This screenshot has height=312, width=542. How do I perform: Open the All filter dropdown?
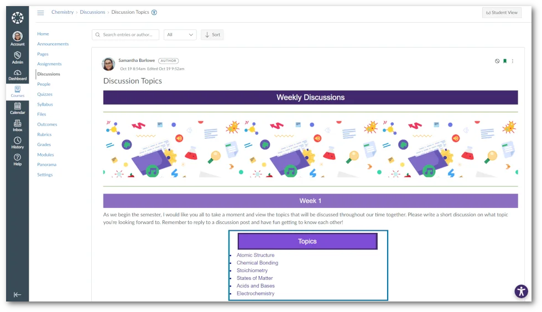pyautogui.click(x=180, y=35)
